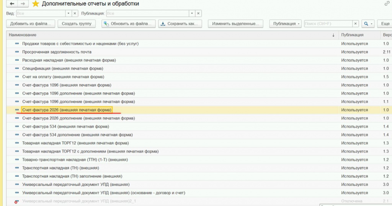The height and width of the screenshot is (206, 392).
Task: Select row Счет-фактура 1096 (внешняя печатная форма)
Action: (x=199, y=85)
